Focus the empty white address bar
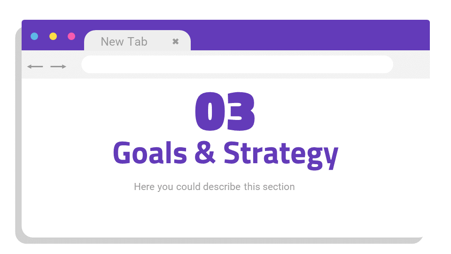The height and width of the screenshot is (254, 451). click(237, 64)
